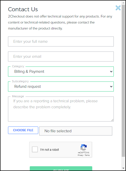Click the No file selected box
Screen dimensions: 126x171
(x=76, y=131)
